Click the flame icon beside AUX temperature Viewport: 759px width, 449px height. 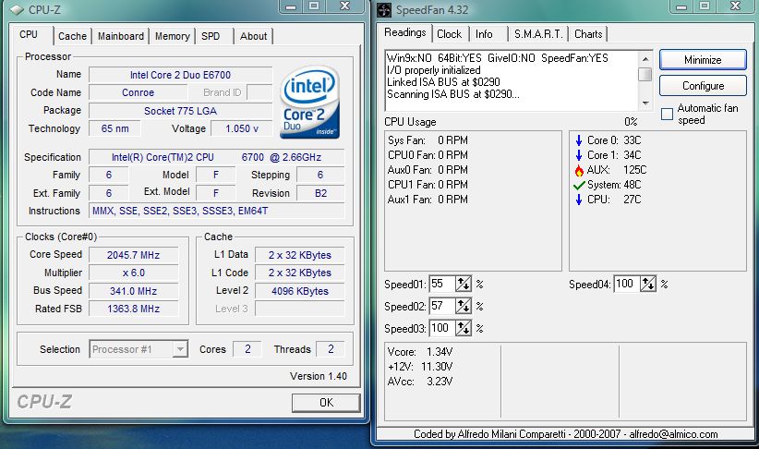(578, 170)
